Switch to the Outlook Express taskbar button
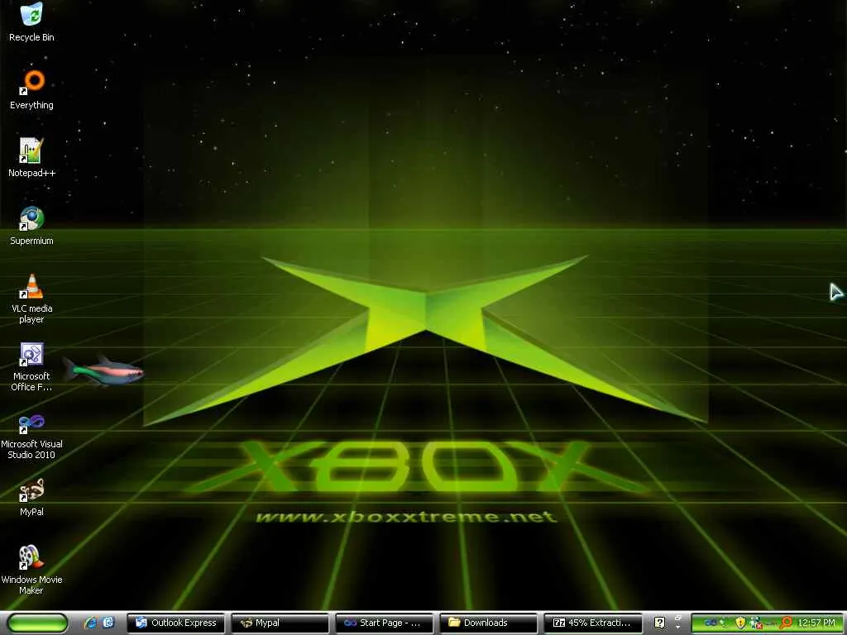 pyautogui.click(x=175, y=623)
